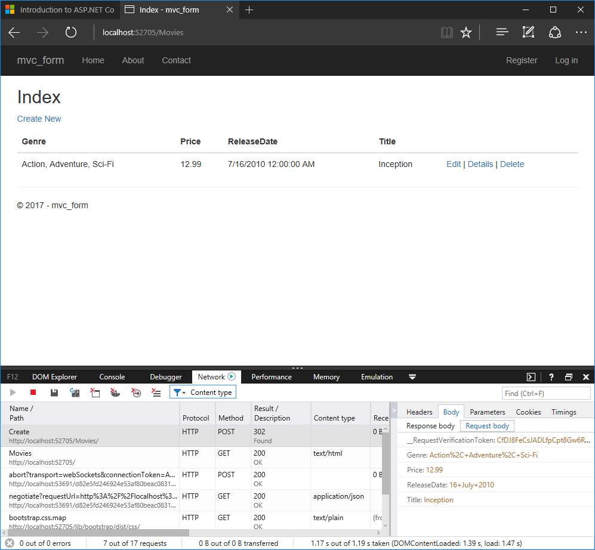Refresh the Movies page
Image resolution: width=595 pixels, height=550 pixels.
[x=71, y=33]
